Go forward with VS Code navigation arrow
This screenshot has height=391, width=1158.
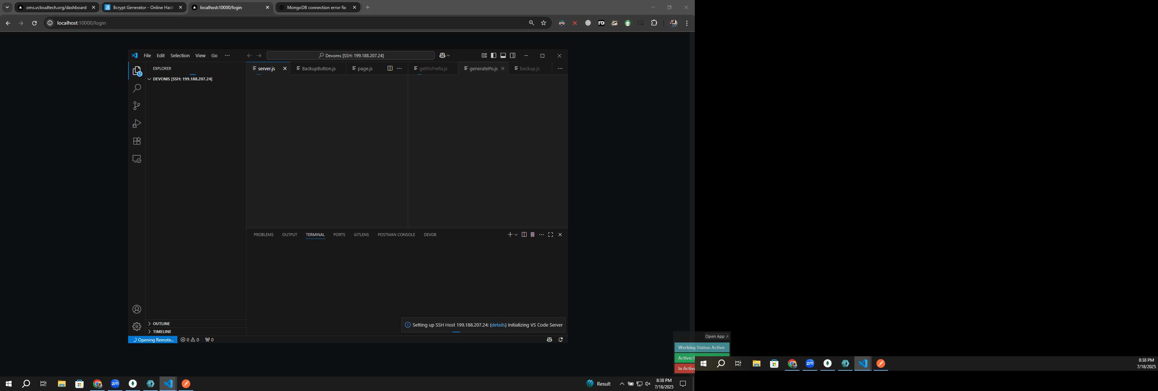[x=259, y=56]
